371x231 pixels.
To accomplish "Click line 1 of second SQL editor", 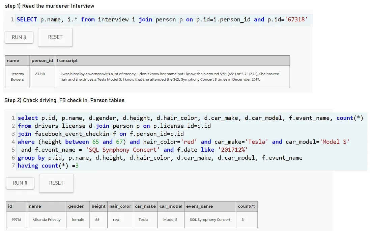I will (x=191, y=118).
